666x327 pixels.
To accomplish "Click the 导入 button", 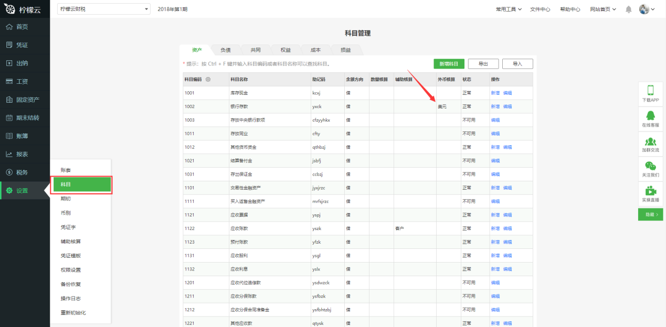I will pyautogui.click(x=517, y=64).
